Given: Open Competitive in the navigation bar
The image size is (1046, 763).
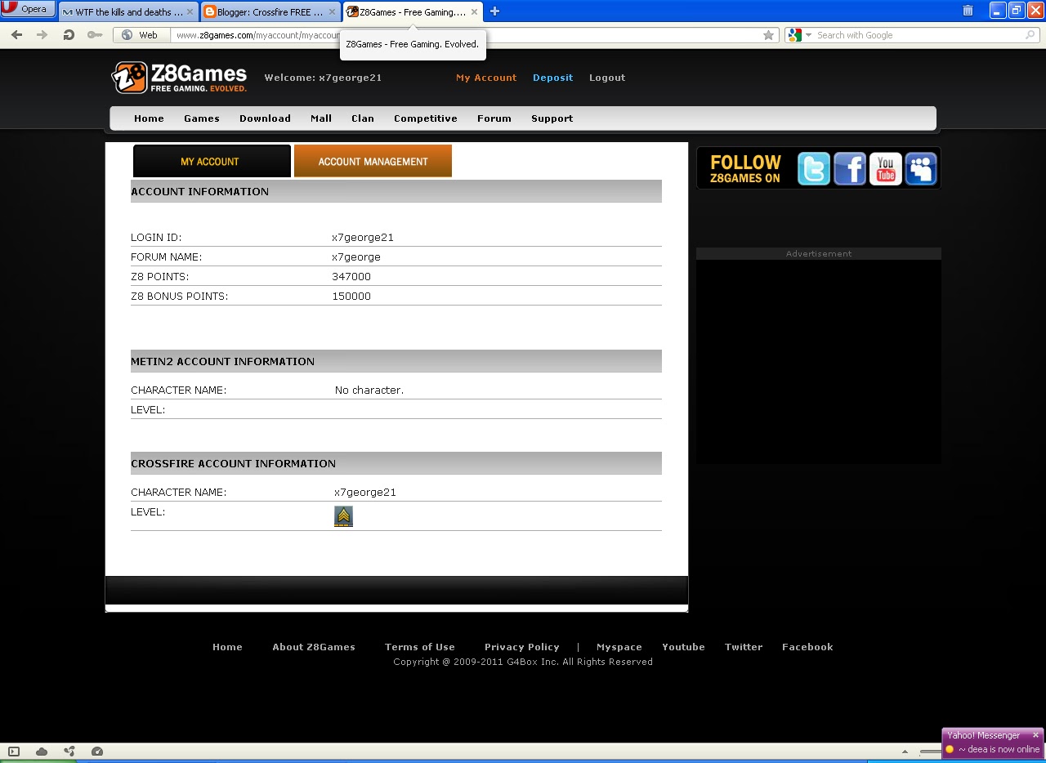Looking at the screenshot, I should point(426,118).
